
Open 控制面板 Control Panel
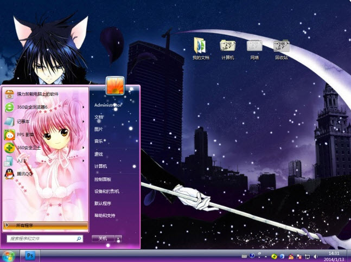click(x=103, y=179)
